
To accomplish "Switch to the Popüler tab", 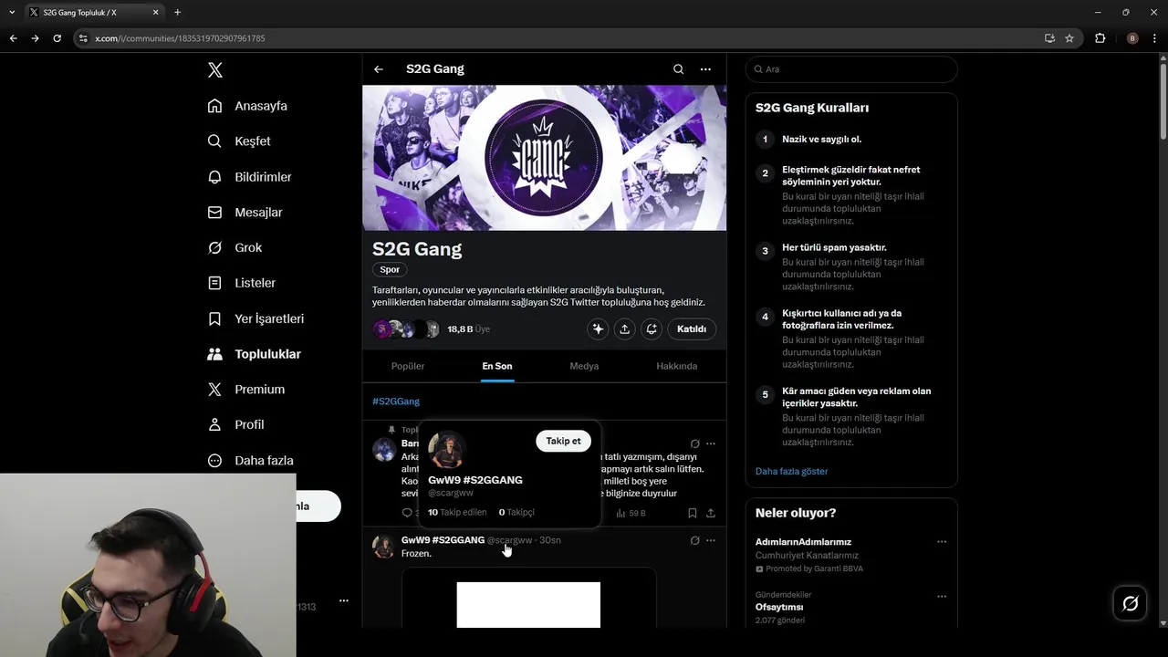I will click(x=408, y=366).
